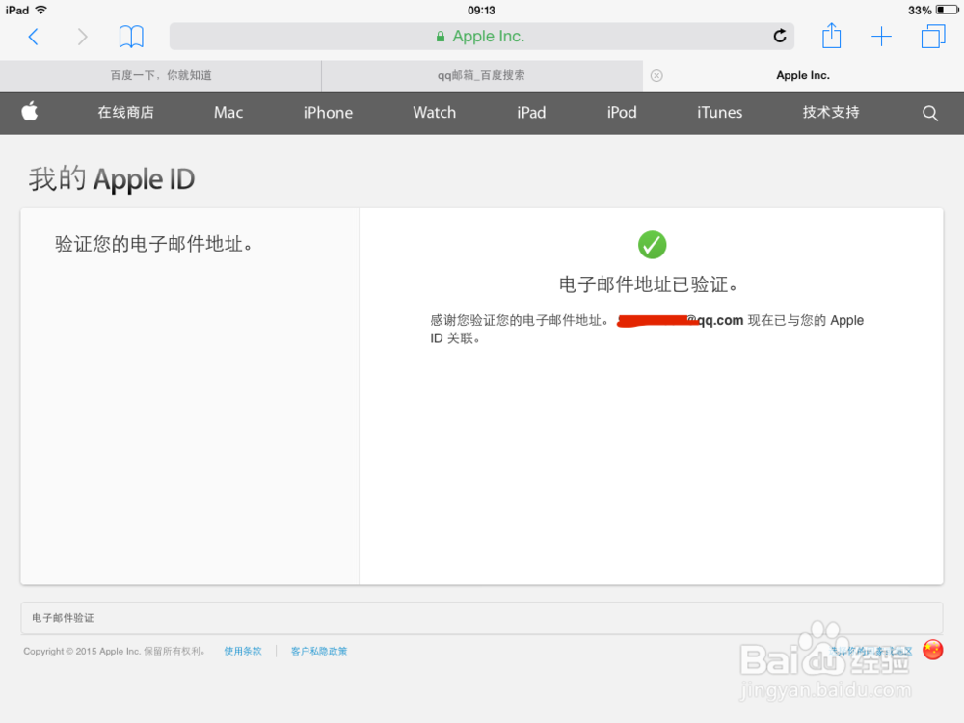Image resolution: width=964 pixels, height=723 pixels.
Task: Open the iPod navigation item
Action: [x=622, y=113]
